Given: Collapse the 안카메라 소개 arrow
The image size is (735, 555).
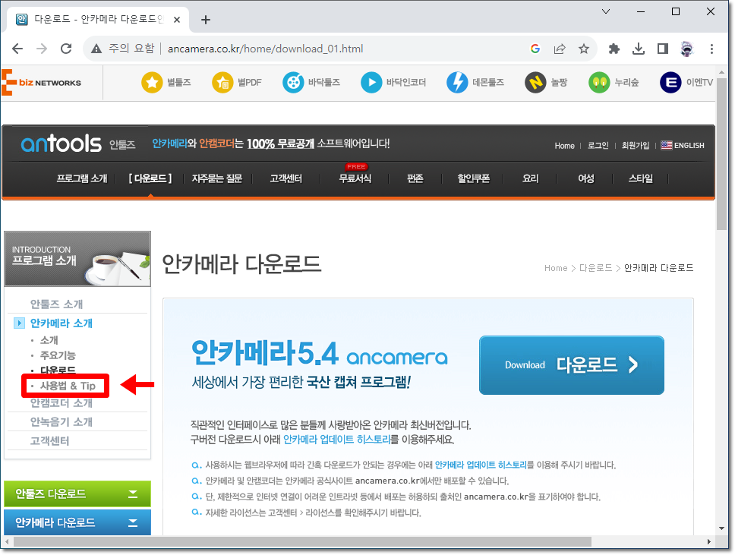Looking at the screenshot, I should 19,323.
